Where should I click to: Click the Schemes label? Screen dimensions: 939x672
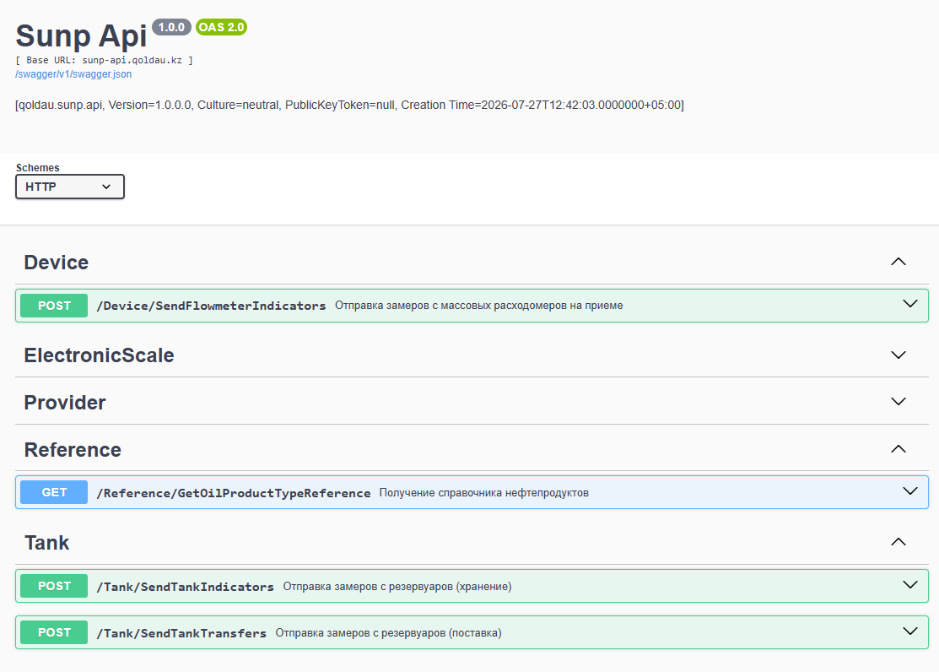[38, 168]
